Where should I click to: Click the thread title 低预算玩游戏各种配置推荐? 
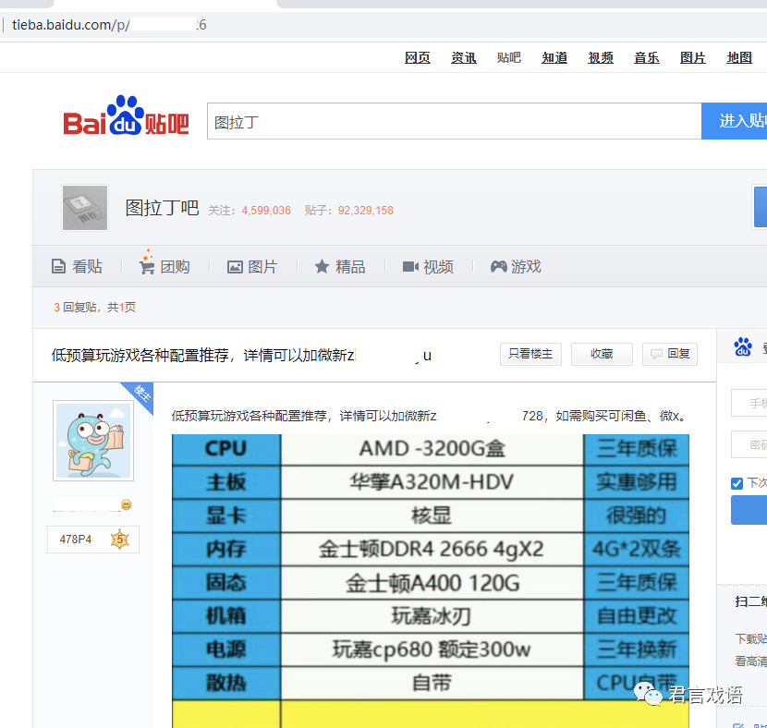[x=140, y=355]
